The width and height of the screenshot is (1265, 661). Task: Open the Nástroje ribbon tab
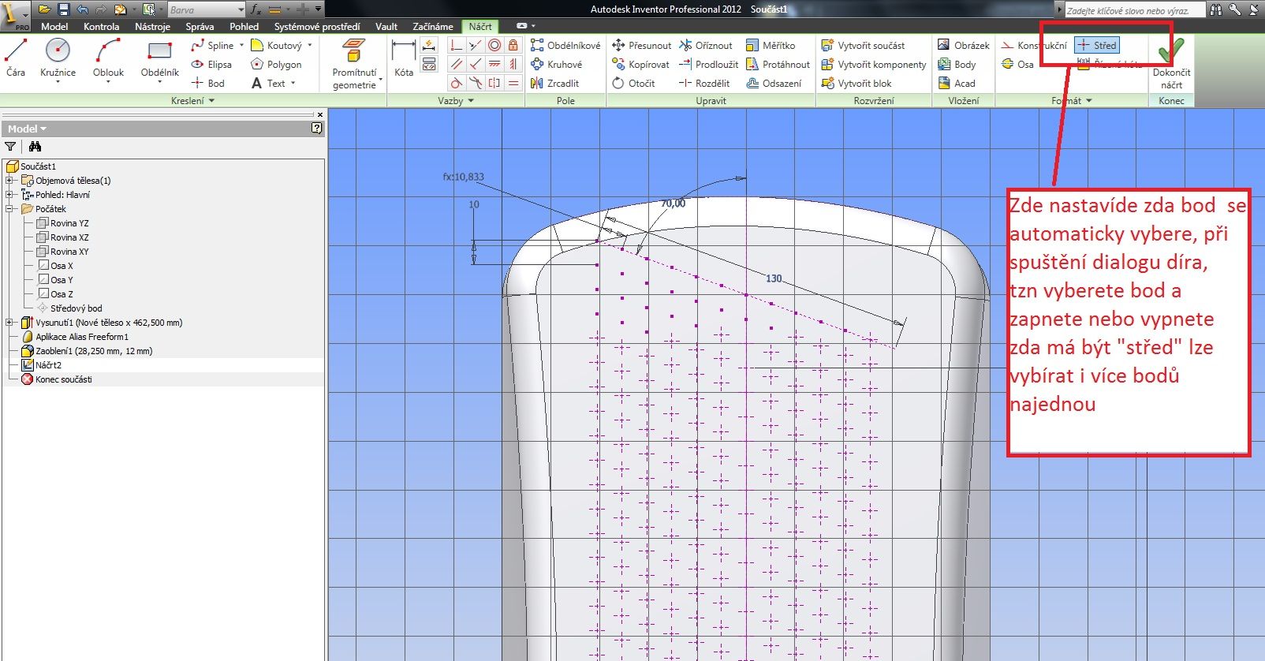[x=152, y=26]
